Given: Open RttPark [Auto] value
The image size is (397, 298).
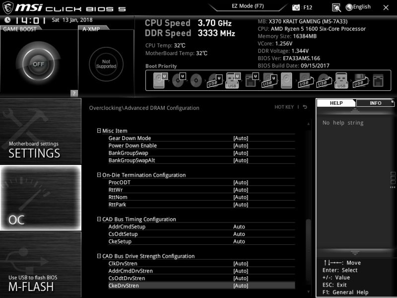Looking at the screenshot, I should pyautogui.click(x=241, y=205).
